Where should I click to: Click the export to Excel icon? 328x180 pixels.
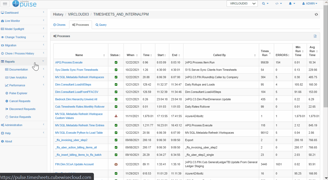(x=315, y=36)
